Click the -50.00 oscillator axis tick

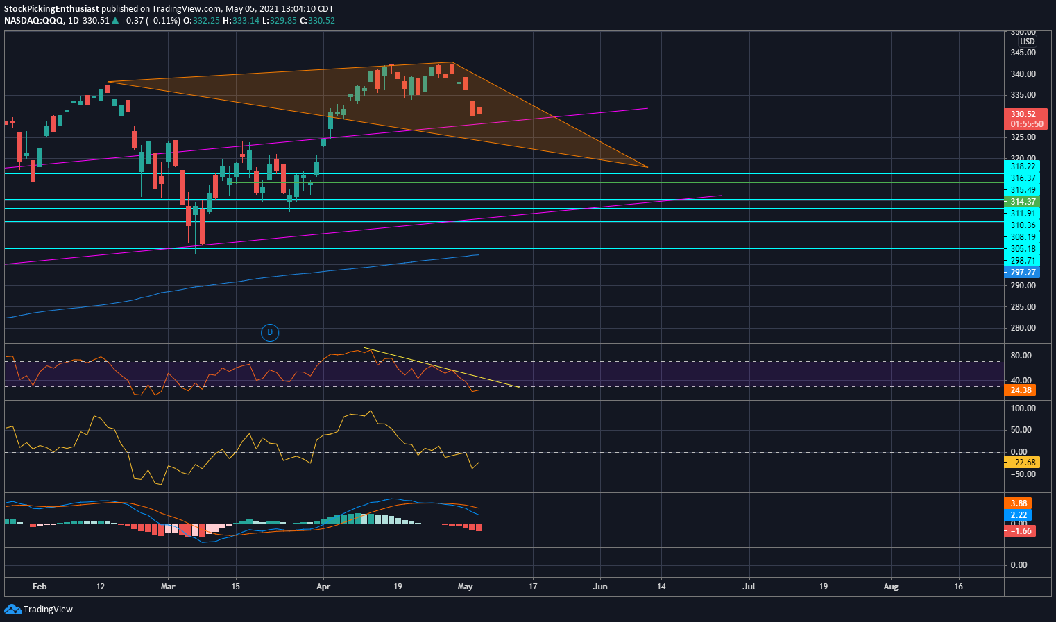[1023, 474]
